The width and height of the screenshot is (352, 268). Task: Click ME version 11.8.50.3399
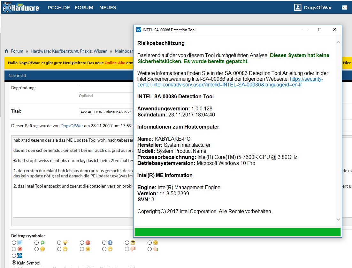pos(174,193)
